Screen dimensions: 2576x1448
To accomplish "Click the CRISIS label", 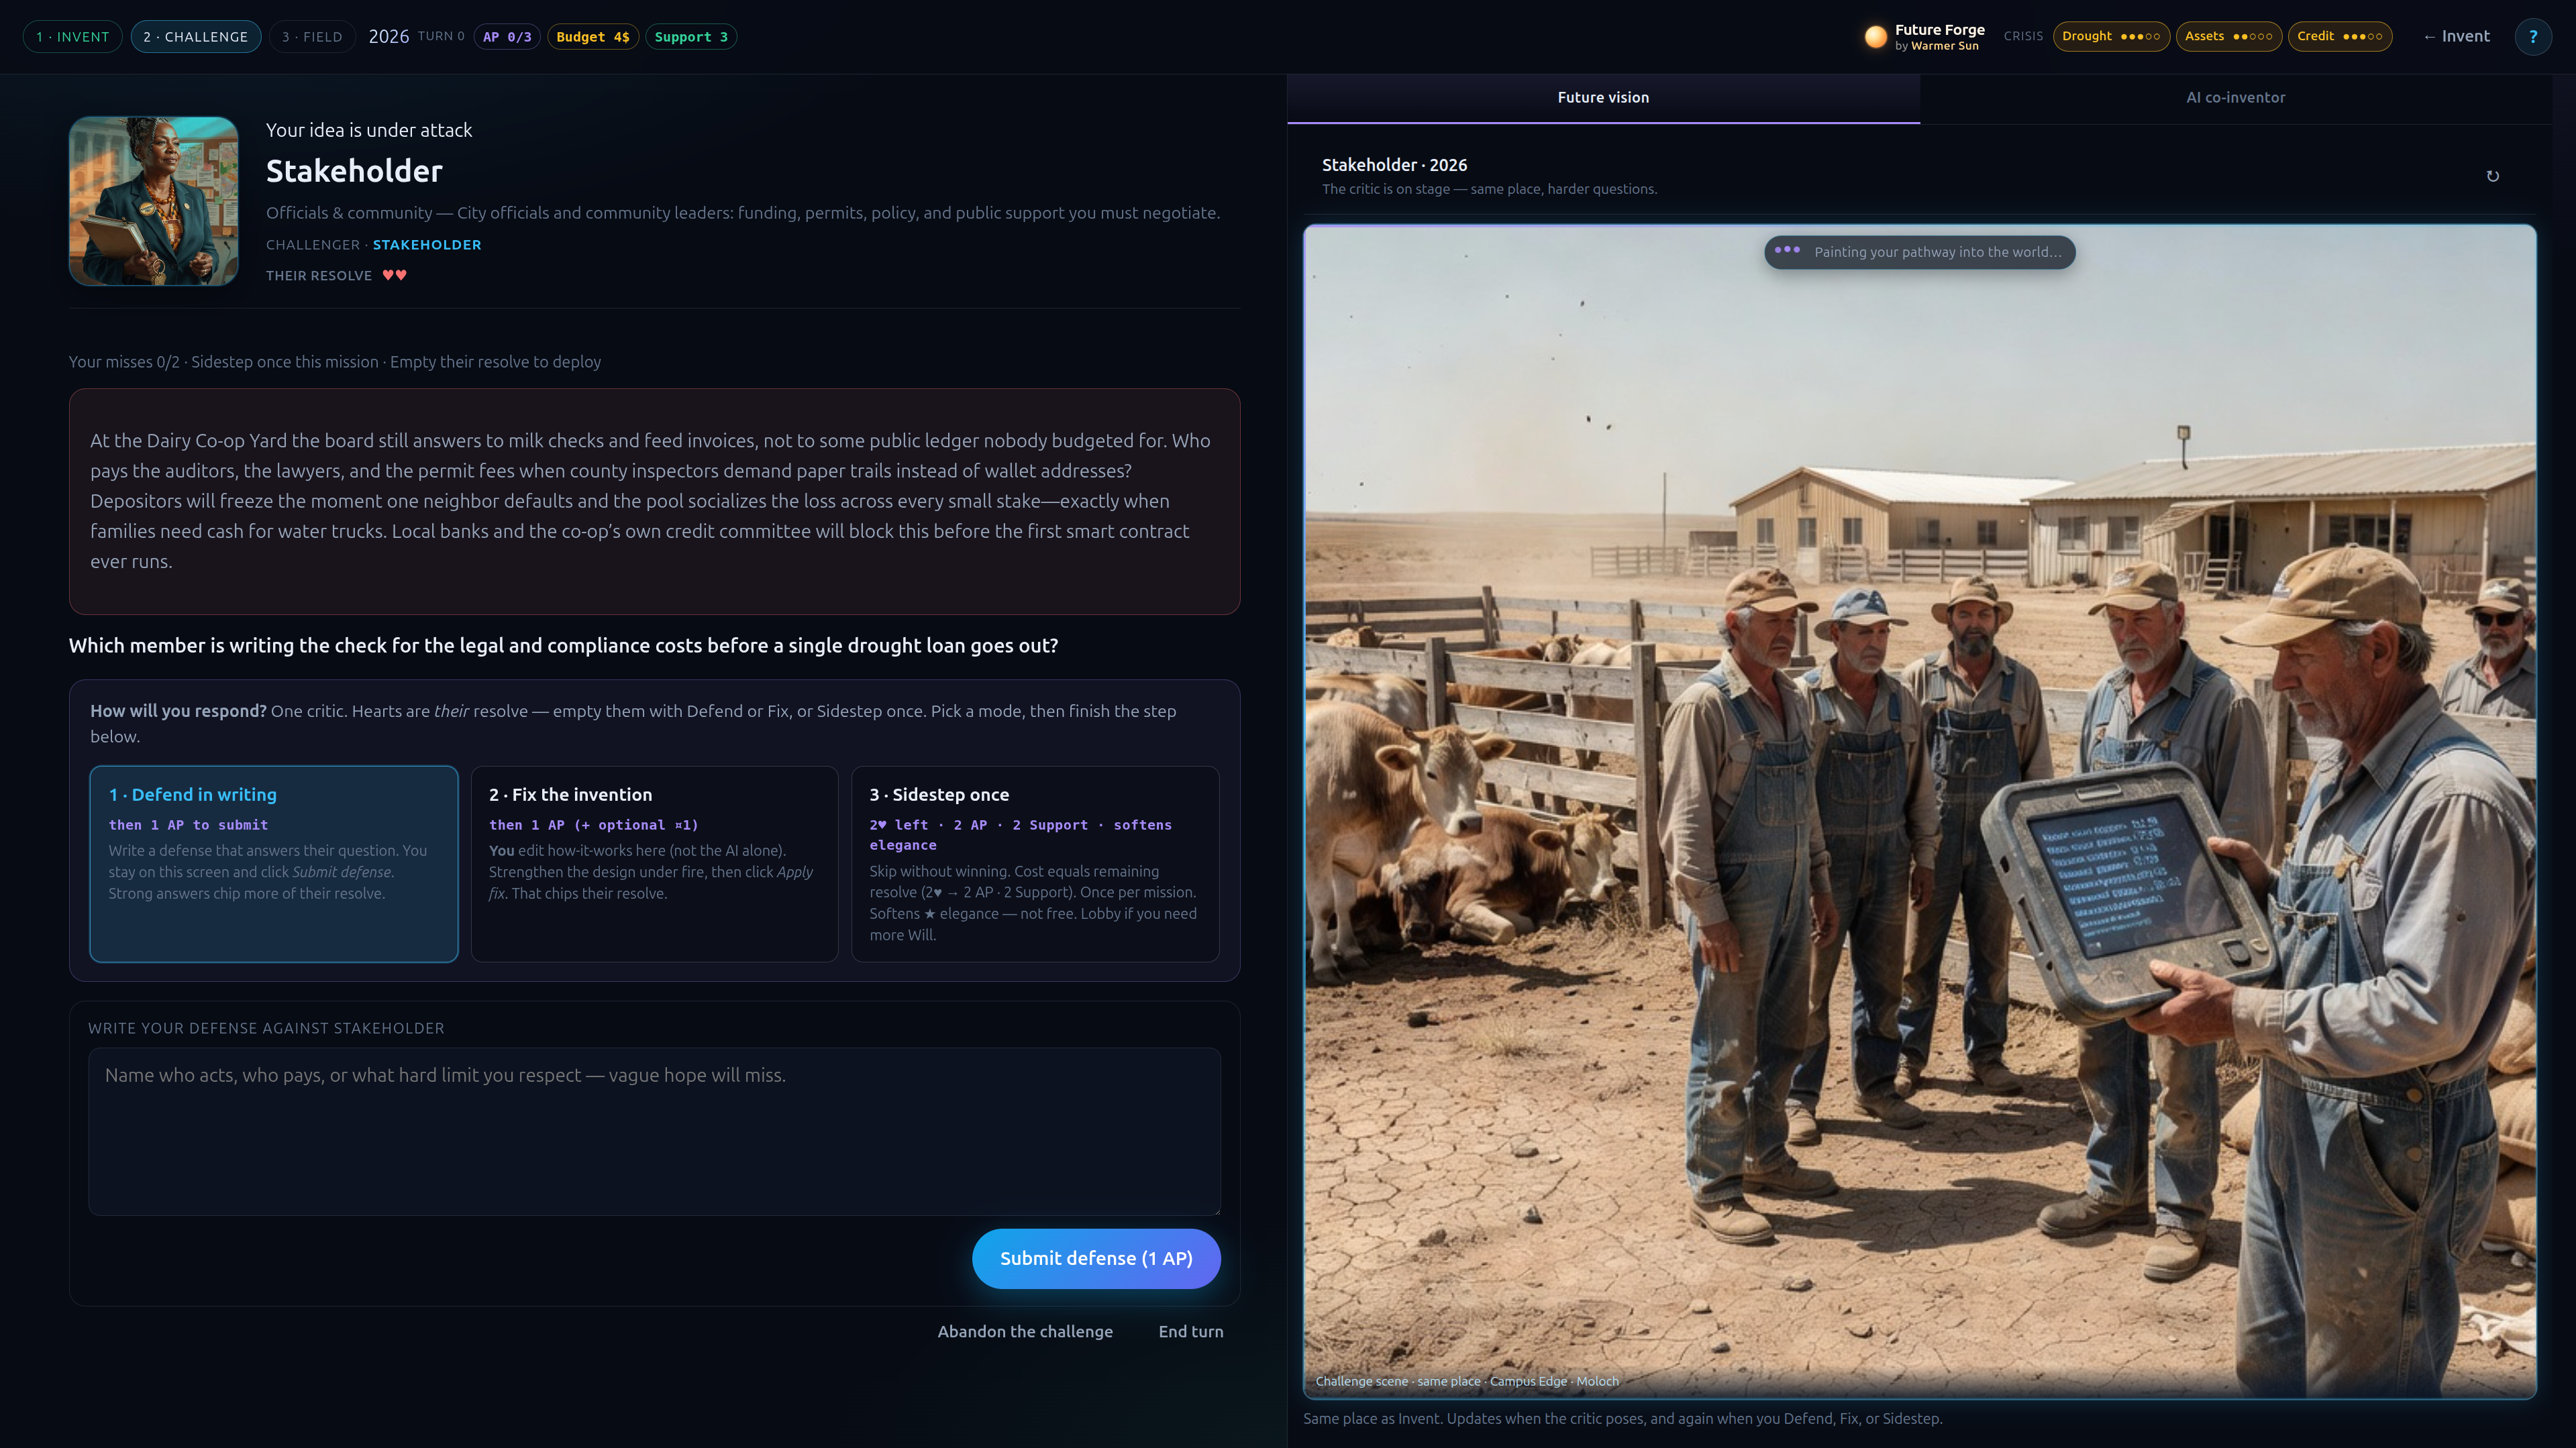I will [2023, 36].
